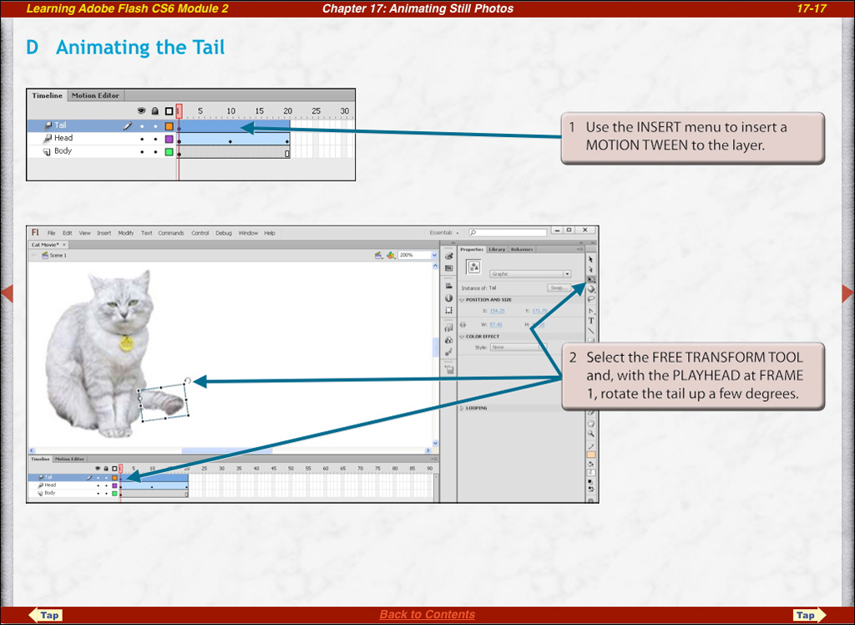Image resolution: width=855 pixels, height=625 pixels.
Task: Click the red left page arrow
Action: point(7,293)
